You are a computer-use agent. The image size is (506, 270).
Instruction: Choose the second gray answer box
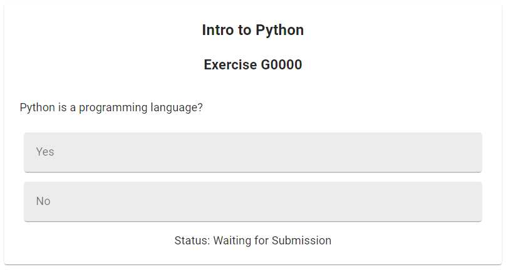[252, 201]
